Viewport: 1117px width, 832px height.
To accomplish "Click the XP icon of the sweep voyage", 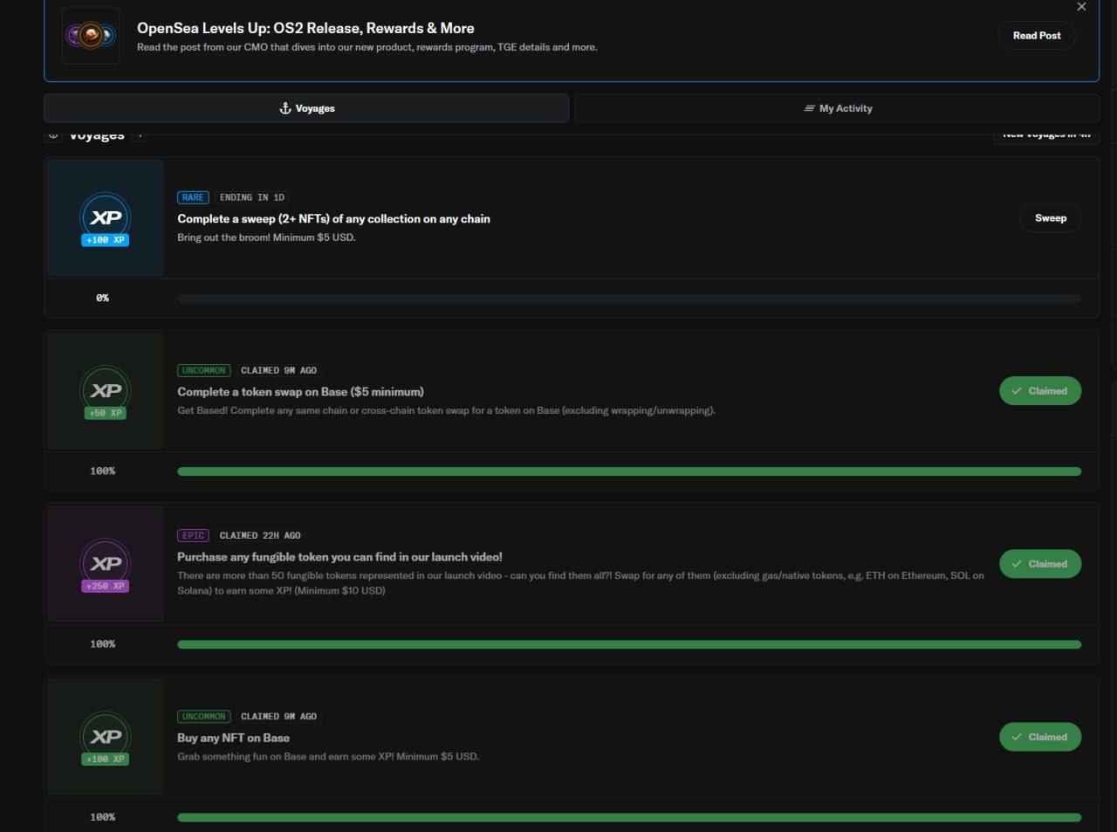I will pos(106,217).
